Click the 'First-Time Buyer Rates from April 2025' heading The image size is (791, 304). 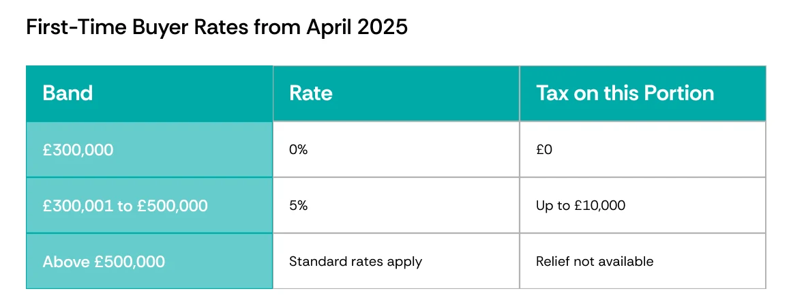tap(216, 28)
